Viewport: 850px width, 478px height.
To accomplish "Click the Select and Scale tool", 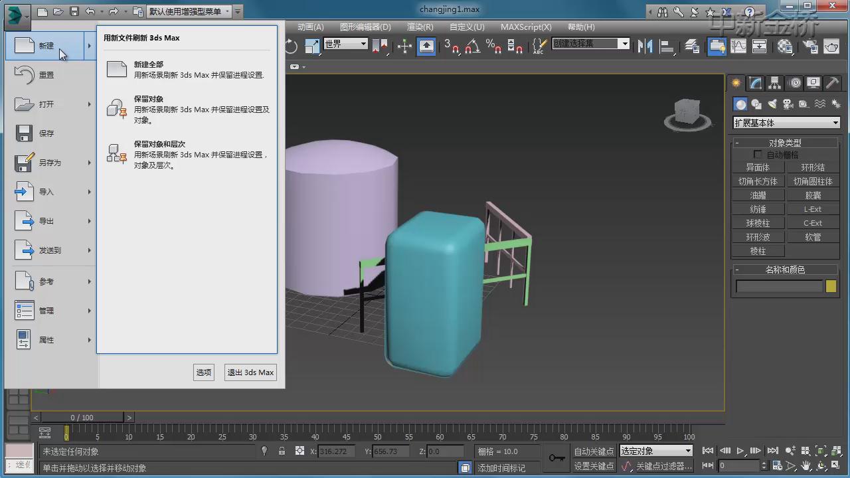I will coord(312,46).
